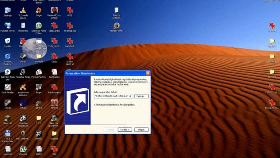This screenshot has height=158, width=280.
Task: Launch the World of Tanks desktop shortcut
Action: pos(23,72)
